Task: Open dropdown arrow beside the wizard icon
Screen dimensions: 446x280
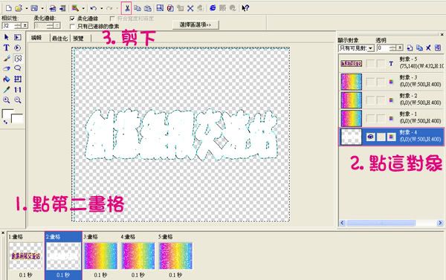Action: 83,8
